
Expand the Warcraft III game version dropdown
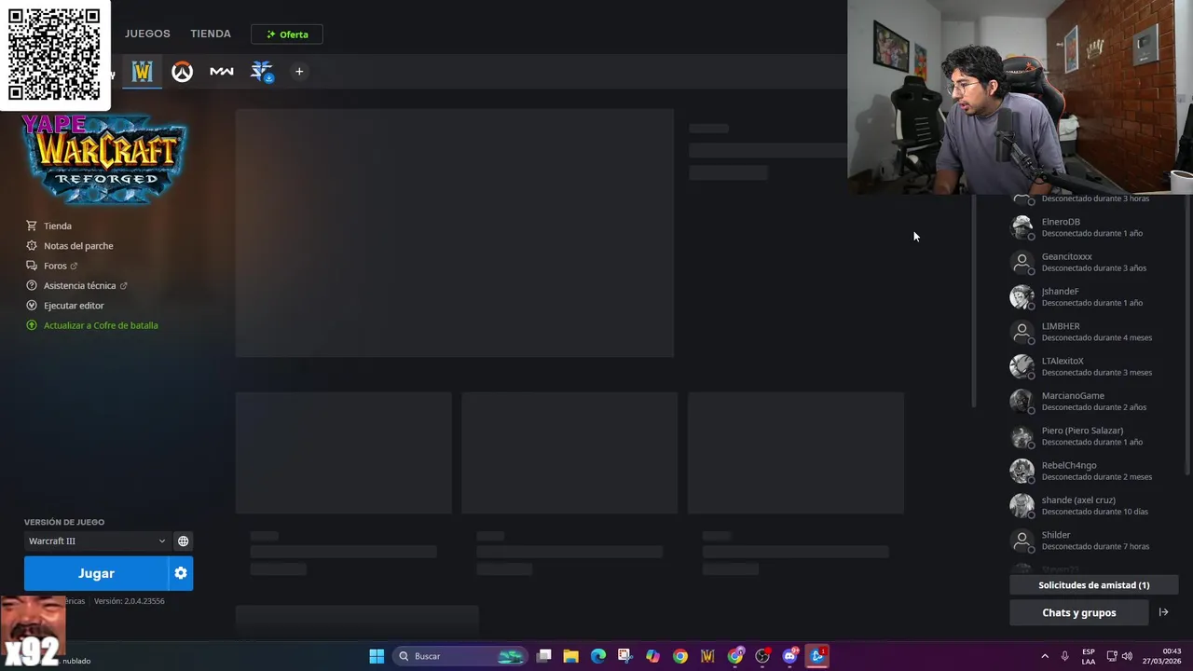pyautogui.click(x=97, y=541)
